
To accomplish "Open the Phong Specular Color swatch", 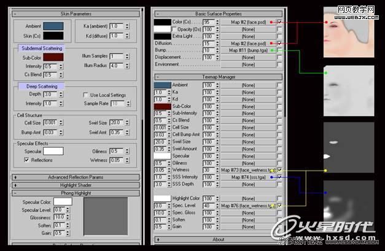I will coord(63,202).
